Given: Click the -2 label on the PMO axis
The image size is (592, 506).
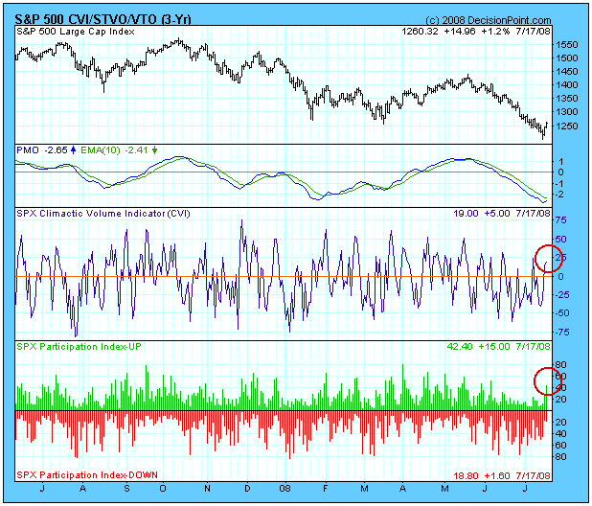Looking at the screenshot, I should coord(560,195).
